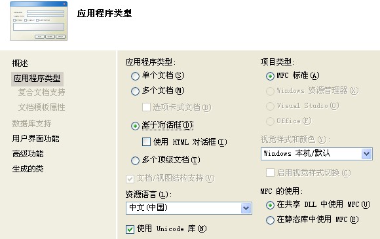Open the 应用程序类型 sidebar page
This screenshot has width=380, height=239.
click(x=37, y=79)
